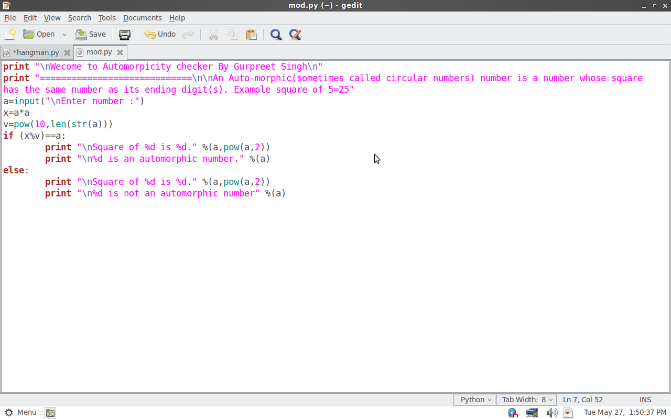The height and width of the screenshot is (419, 671).
Task: Click the 'is not an automorphic number' print line
Action: click(x=165, y=193)
